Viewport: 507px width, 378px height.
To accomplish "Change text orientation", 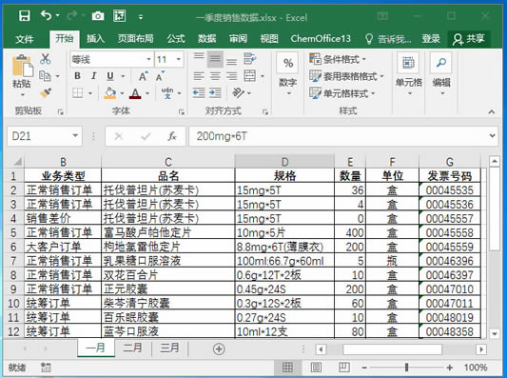I will 239,93.
